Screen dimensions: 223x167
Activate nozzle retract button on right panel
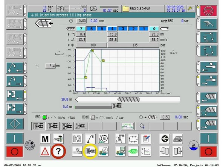tap(208, 81)
